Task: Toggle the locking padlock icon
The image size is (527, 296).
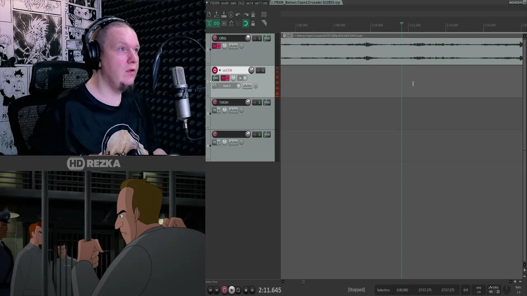Action: click(x=253, y=23)
